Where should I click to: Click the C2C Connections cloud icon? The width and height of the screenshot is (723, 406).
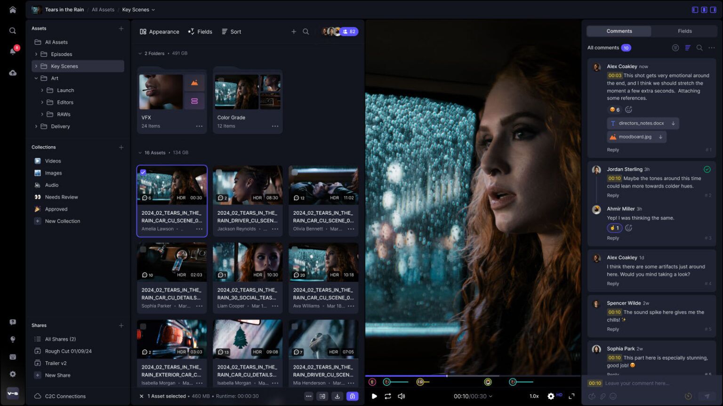[37, 396]
